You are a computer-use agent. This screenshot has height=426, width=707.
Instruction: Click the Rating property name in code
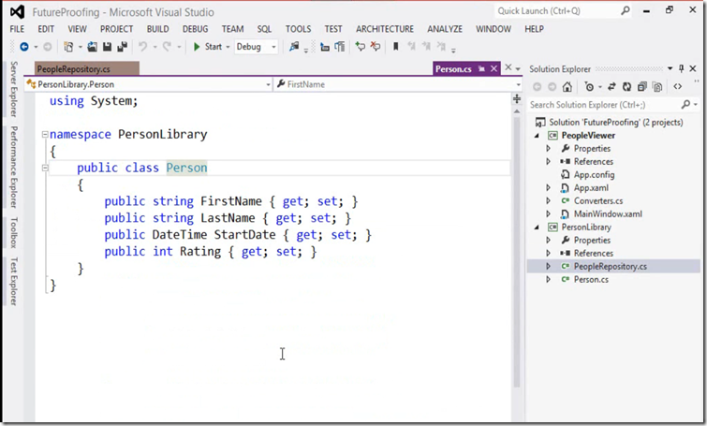(x=200, y=252)
